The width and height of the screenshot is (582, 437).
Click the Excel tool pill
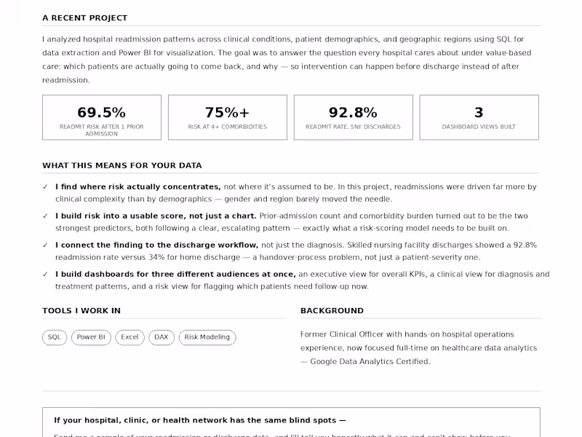(x=129, y=337)
